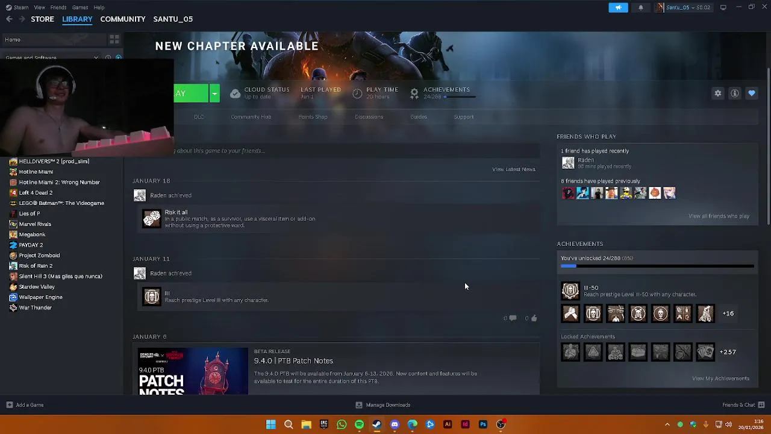Image resolution: width=771 pixels, height=434 pixels.
Task: Open the game info icon beside the gear
Action: [x=735, y=93]
